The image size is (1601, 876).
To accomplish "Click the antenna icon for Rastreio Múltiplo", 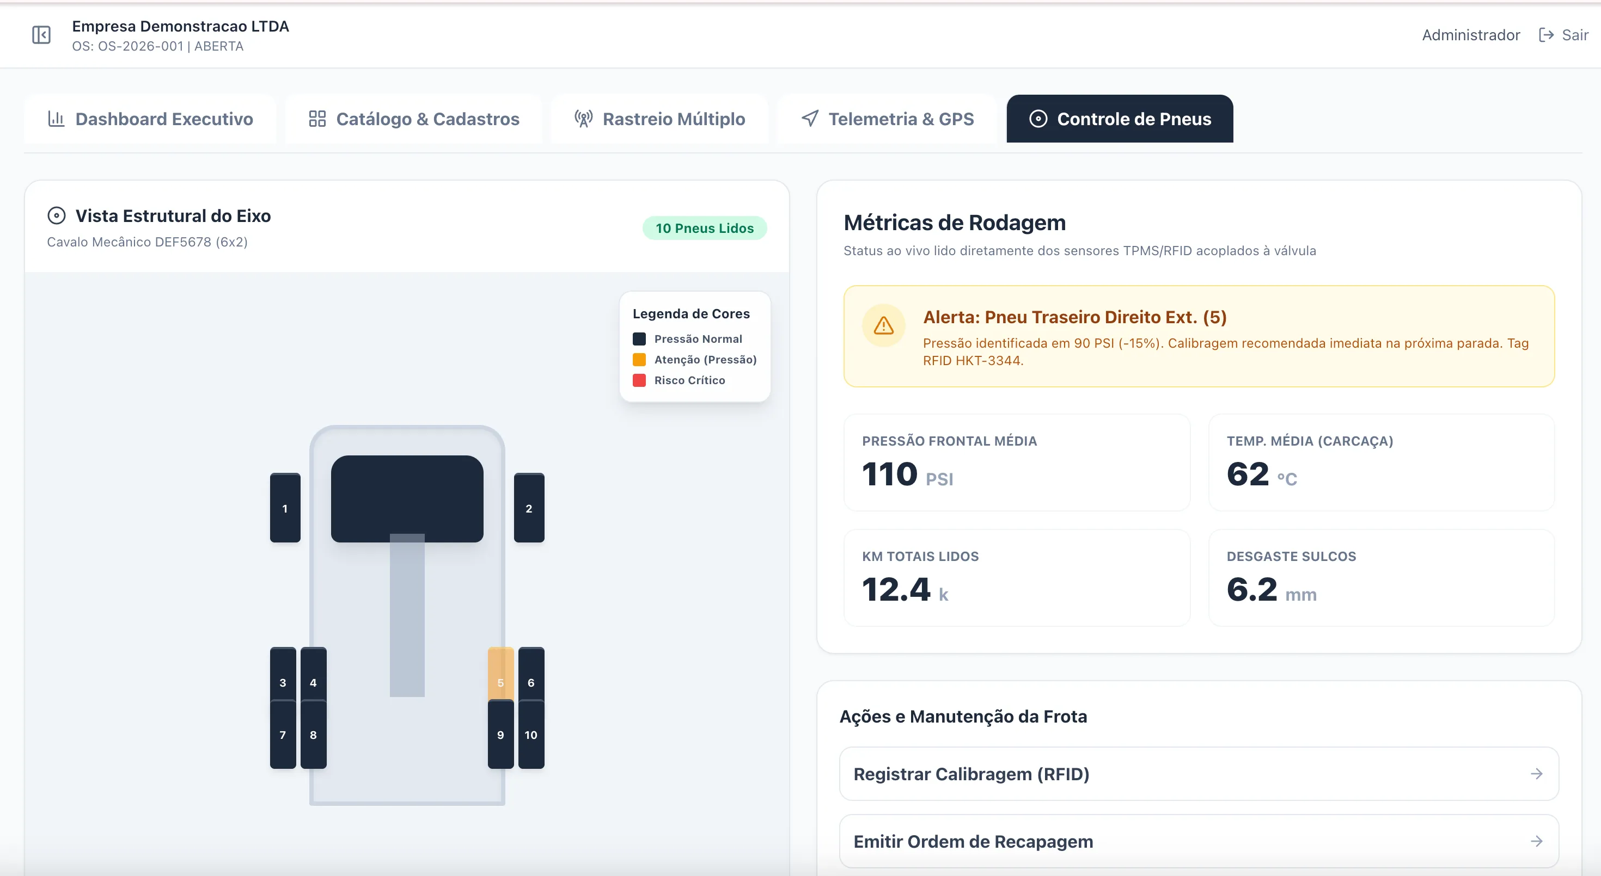I will (x=583, y=119).
